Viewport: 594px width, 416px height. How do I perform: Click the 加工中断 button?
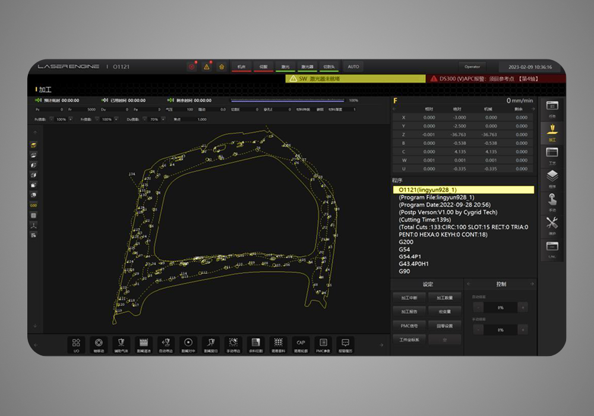(409, 298)
